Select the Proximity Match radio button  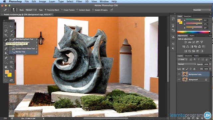click(46, 10)
